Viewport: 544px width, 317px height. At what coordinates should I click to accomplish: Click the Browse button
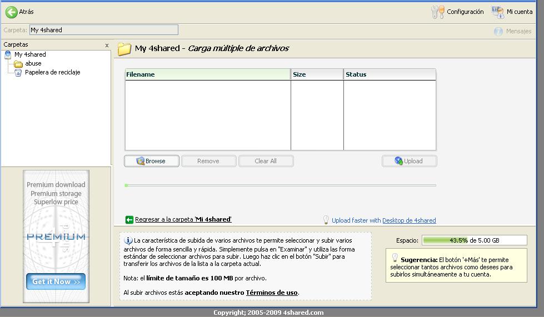click(152, 161)
